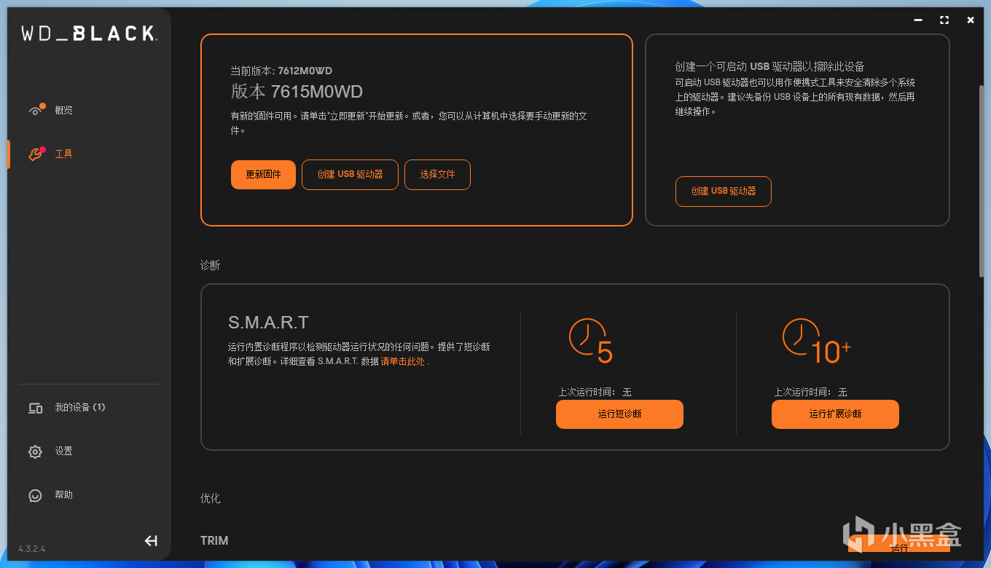The image size is (991, 568).
Task: Click the 优化 section heading
Action: (210, 498)
